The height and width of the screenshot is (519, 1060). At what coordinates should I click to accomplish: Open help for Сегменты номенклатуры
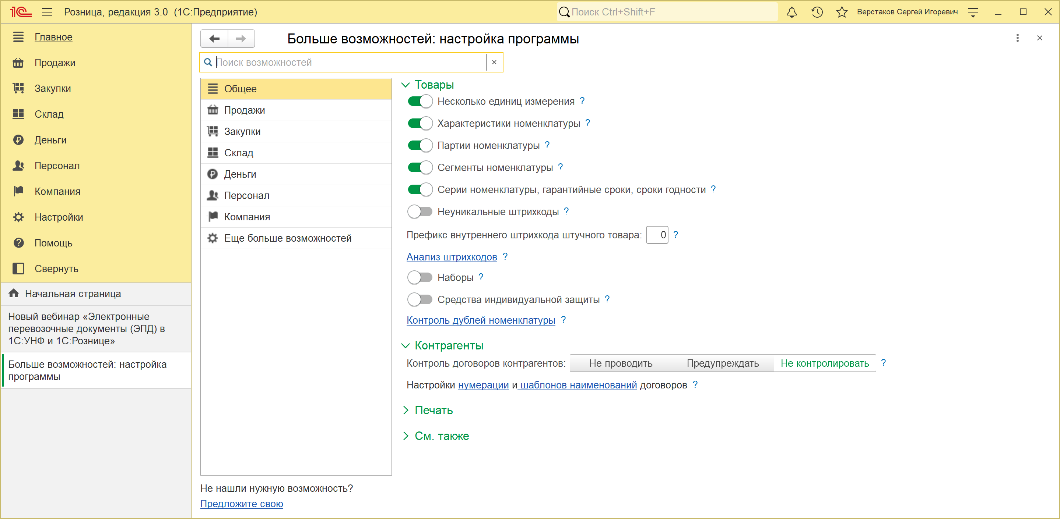(x=560, y=167)
